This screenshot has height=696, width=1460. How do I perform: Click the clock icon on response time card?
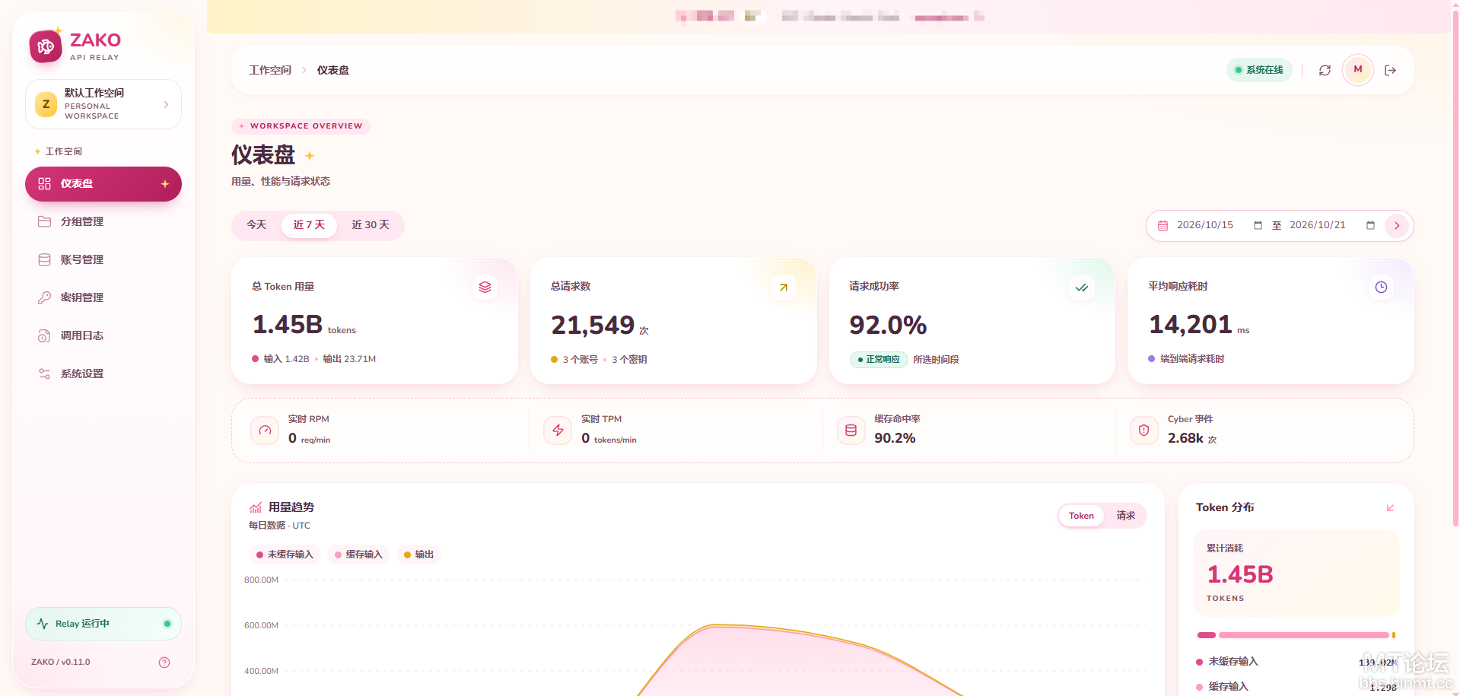(1381, 287)
